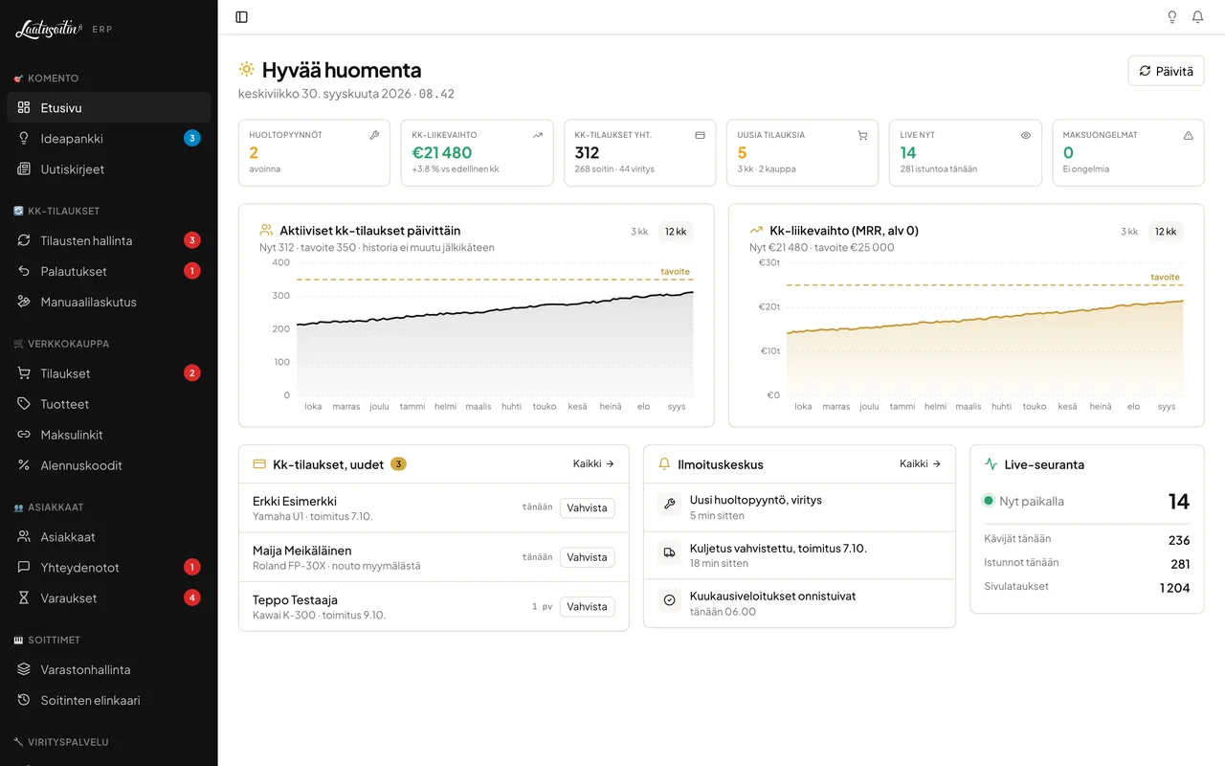
Task: Select the Kuukausiveloitukset onnistuivat notification text
Action: click(x=772, y=596)
